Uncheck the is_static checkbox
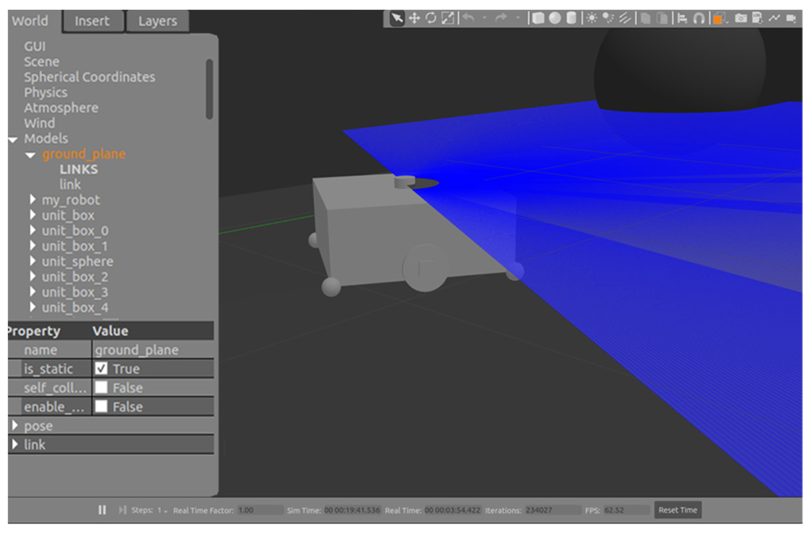The image size is (809, 533). (x=101, y=368)
